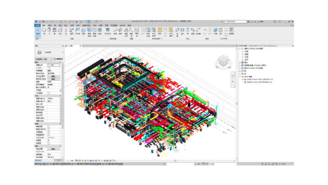328x185 pixels.
Task: Toggle the Annotation Crop checkbox
Action: 49,132
